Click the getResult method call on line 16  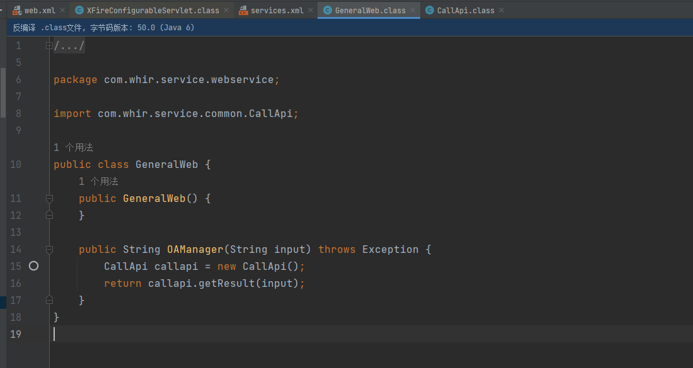[226, 284]
